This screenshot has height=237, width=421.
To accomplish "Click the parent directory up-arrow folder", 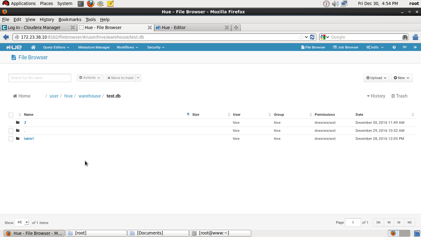I will tap(25, 123).
